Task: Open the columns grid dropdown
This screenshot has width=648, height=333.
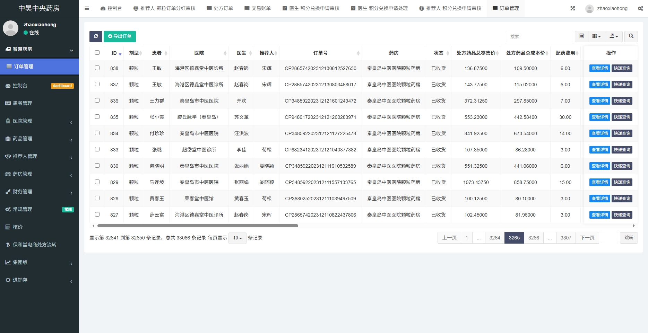Action: pyautogui.click(x=596, y=36)
